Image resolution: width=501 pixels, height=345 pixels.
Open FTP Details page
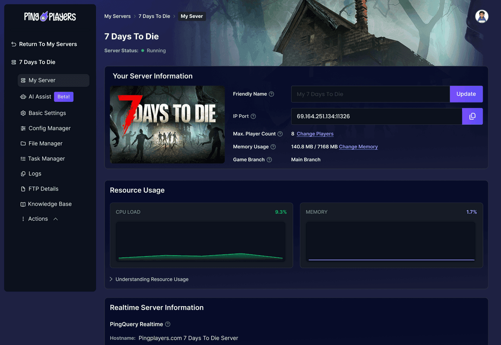tap(44, 189)
